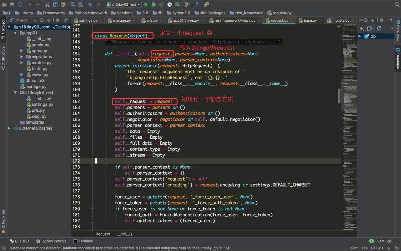Collapse the app01 folder
Screen dimensions: 401x251
tap(15, 33)
